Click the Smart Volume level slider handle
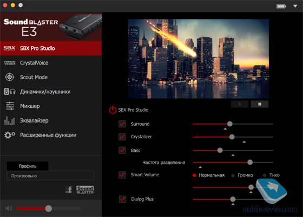The width and height of the screenshot is (303, 217). [251, 187]
